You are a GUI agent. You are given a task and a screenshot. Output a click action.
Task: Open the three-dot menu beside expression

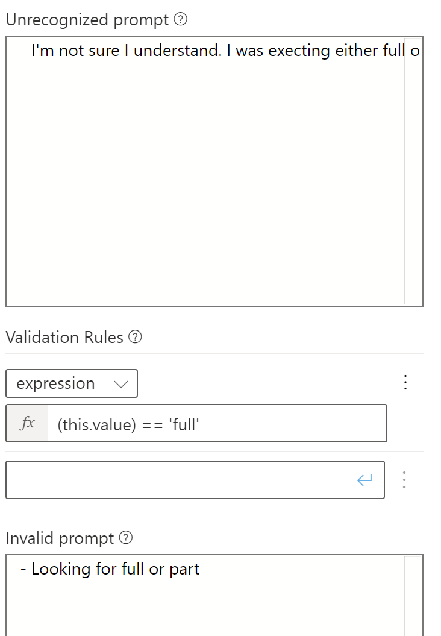(405, 382)
